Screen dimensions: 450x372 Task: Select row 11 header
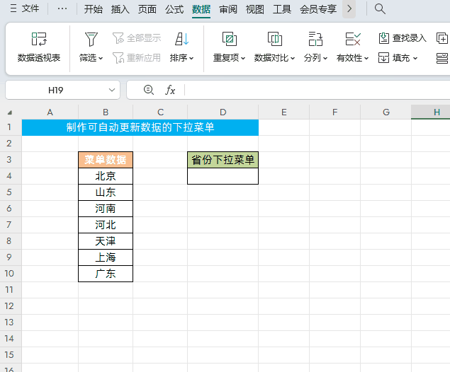[11, 290]
